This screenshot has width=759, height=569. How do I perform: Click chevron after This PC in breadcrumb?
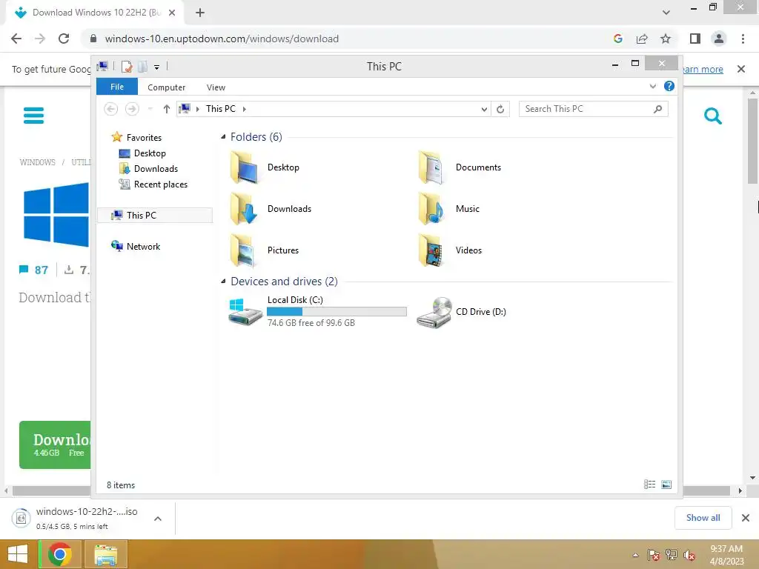pos(245,110)
